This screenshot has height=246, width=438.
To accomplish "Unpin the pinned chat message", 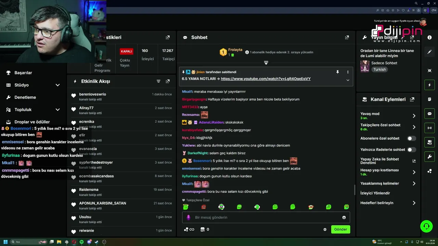I will click(337, 72).
